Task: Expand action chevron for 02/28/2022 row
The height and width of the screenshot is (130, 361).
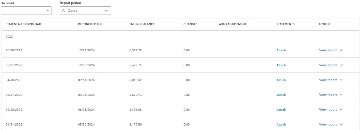Action: point(341,110)
